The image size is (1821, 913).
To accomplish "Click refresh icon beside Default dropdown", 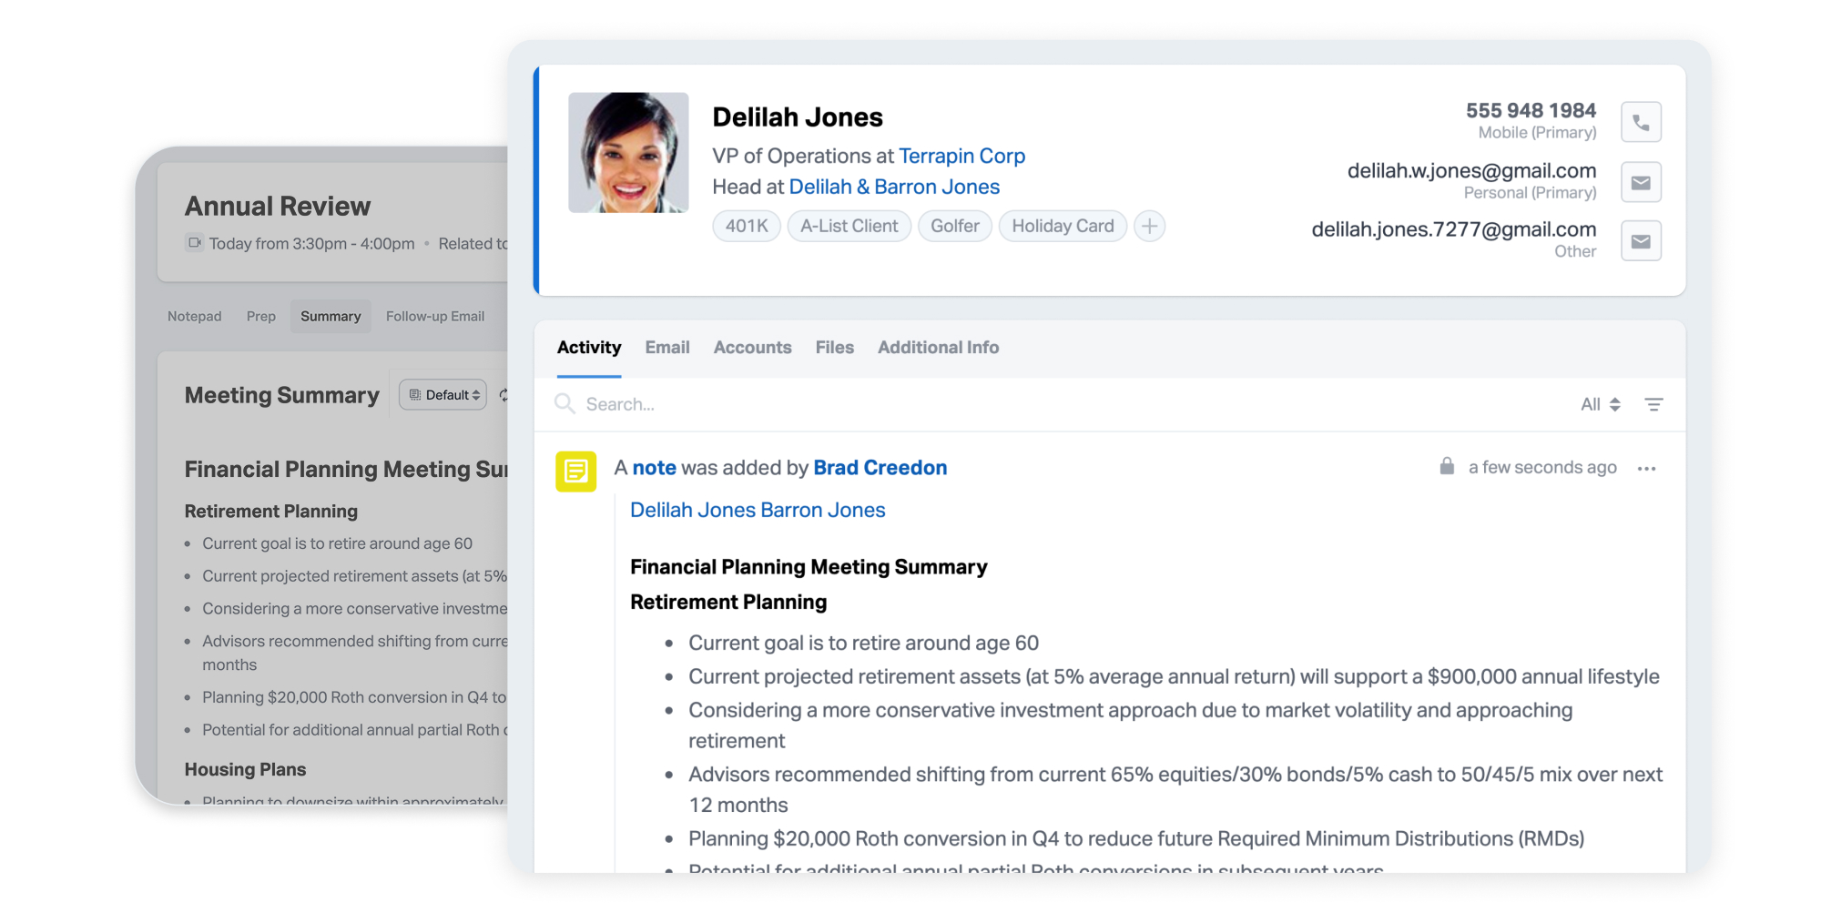I will point(503,395).
